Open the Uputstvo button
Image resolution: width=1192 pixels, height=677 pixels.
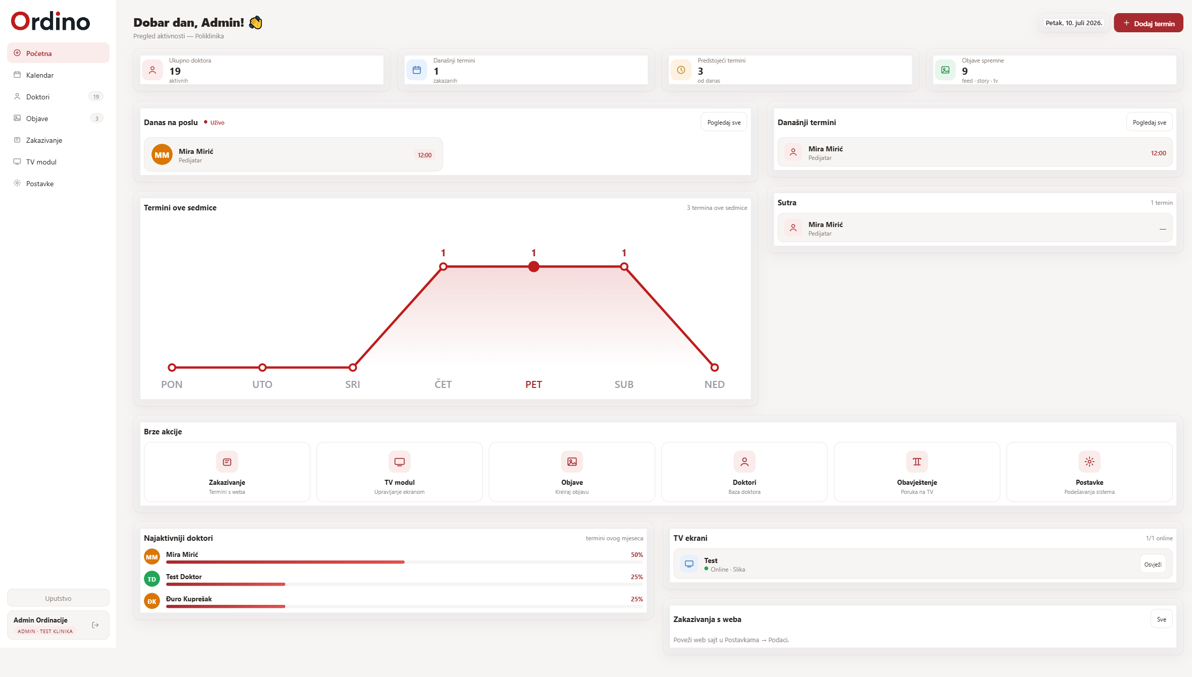[58, 598]
